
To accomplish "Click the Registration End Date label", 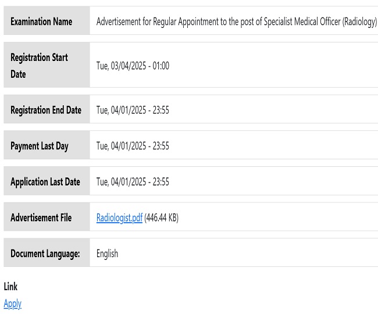I will pos(46,110).
